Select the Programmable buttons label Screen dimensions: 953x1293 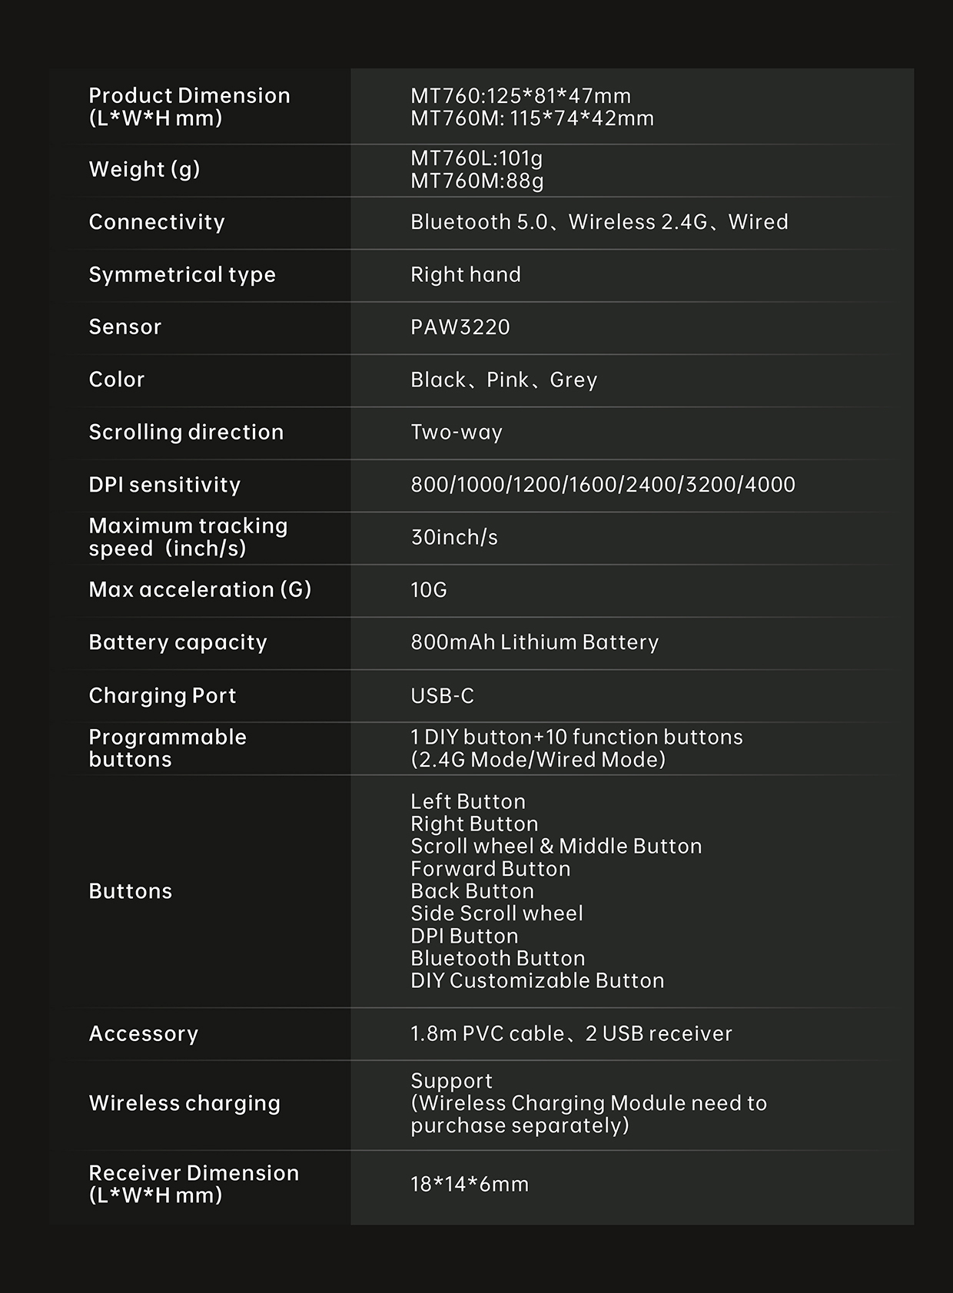pyautogui.click(x=168, y=748)
